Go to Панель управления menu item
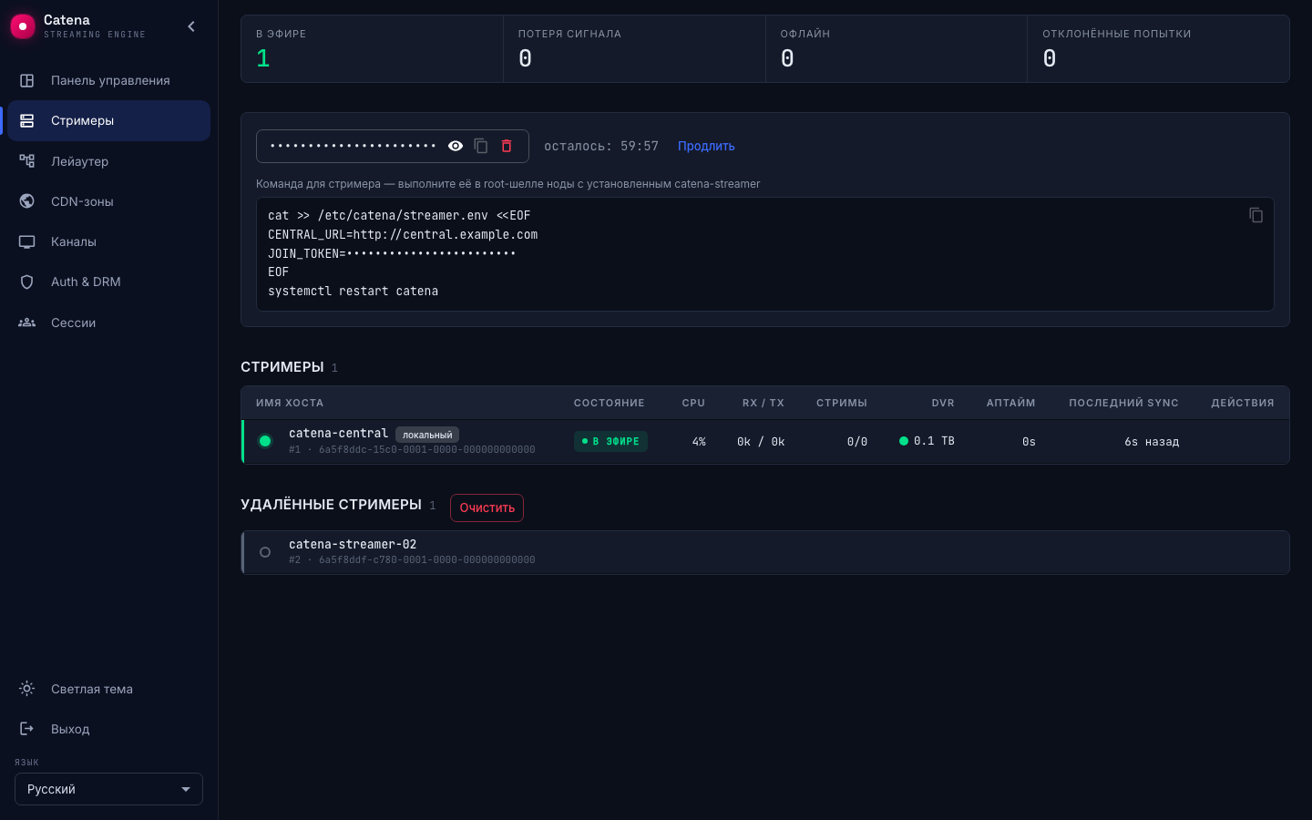Screen dimensions: 1312x820 point(109,80)
